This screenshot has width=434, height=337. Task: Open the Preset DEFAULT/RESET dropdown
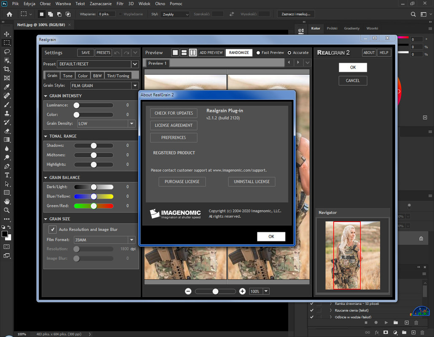tap(98, 64)
